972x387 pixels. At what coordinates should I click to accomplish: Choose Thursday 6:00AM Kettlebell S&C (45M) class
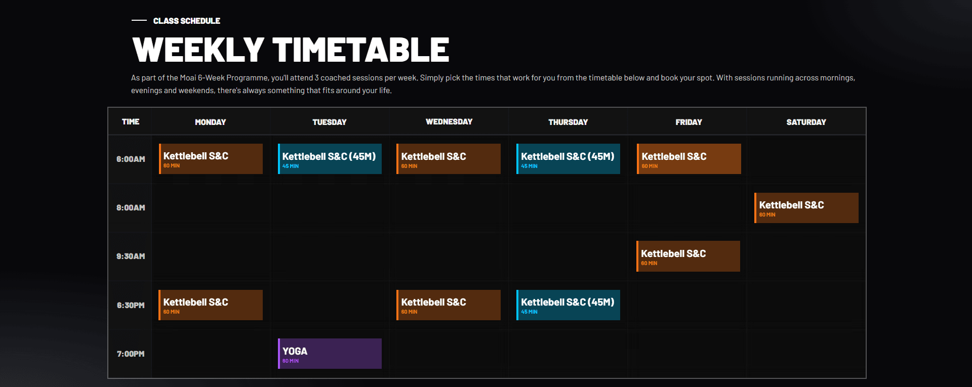(568, 159)
